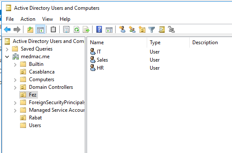The height and width of the screenshot is (153, 232).
Task: Expand the Saved Queries node
Action: point(7,49)
